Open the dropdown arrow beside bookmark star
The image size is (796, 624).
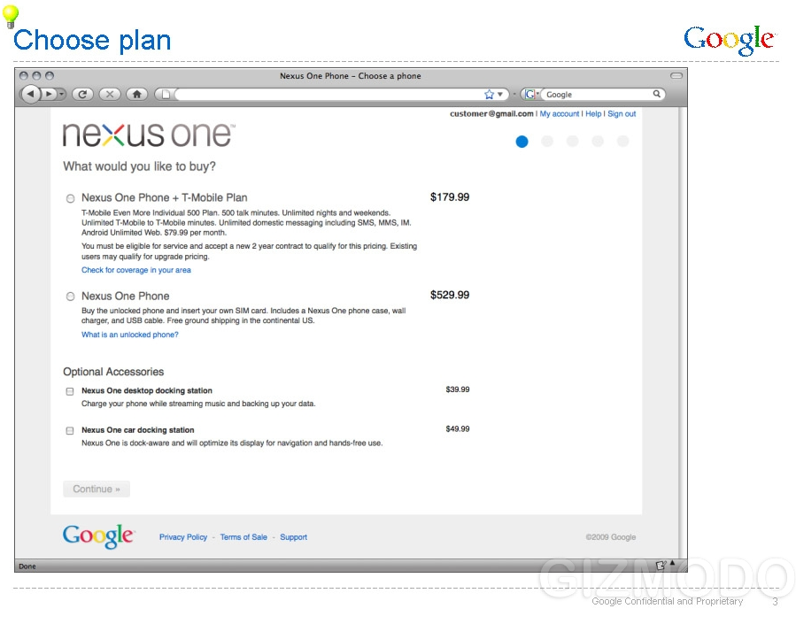click(499, 95)
